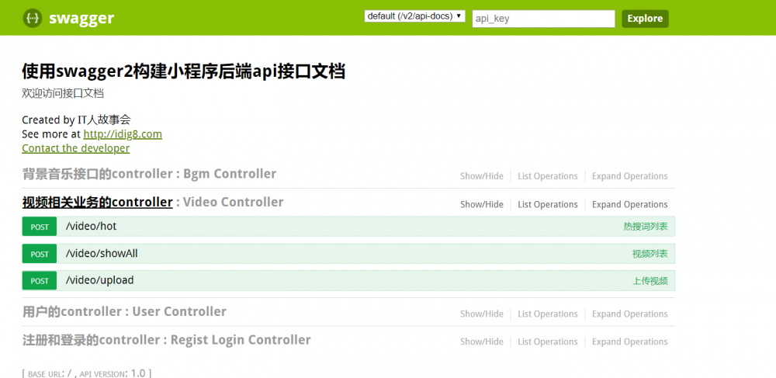776x378 pixels.
Task: Click List Operations for Video Controller
Action: point(547,204)
